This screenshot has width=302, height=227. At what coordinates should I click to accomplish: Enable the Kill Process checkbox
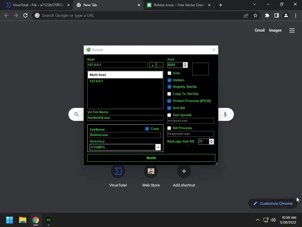169,128
